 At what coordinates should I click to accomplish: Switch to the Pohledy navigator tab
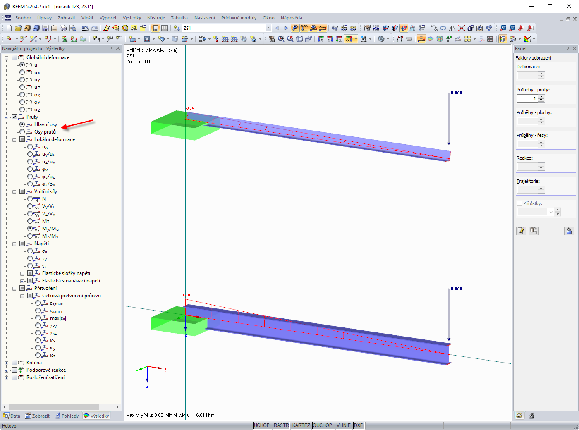pyautogui.click(x=67, y=416)
